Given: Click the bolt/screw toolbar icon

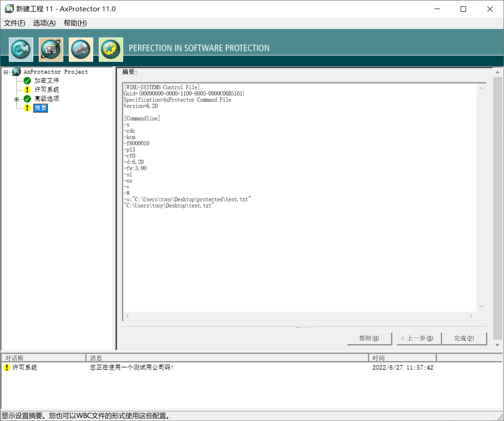Looking at the screenshot, I should [x=80, y=49].
